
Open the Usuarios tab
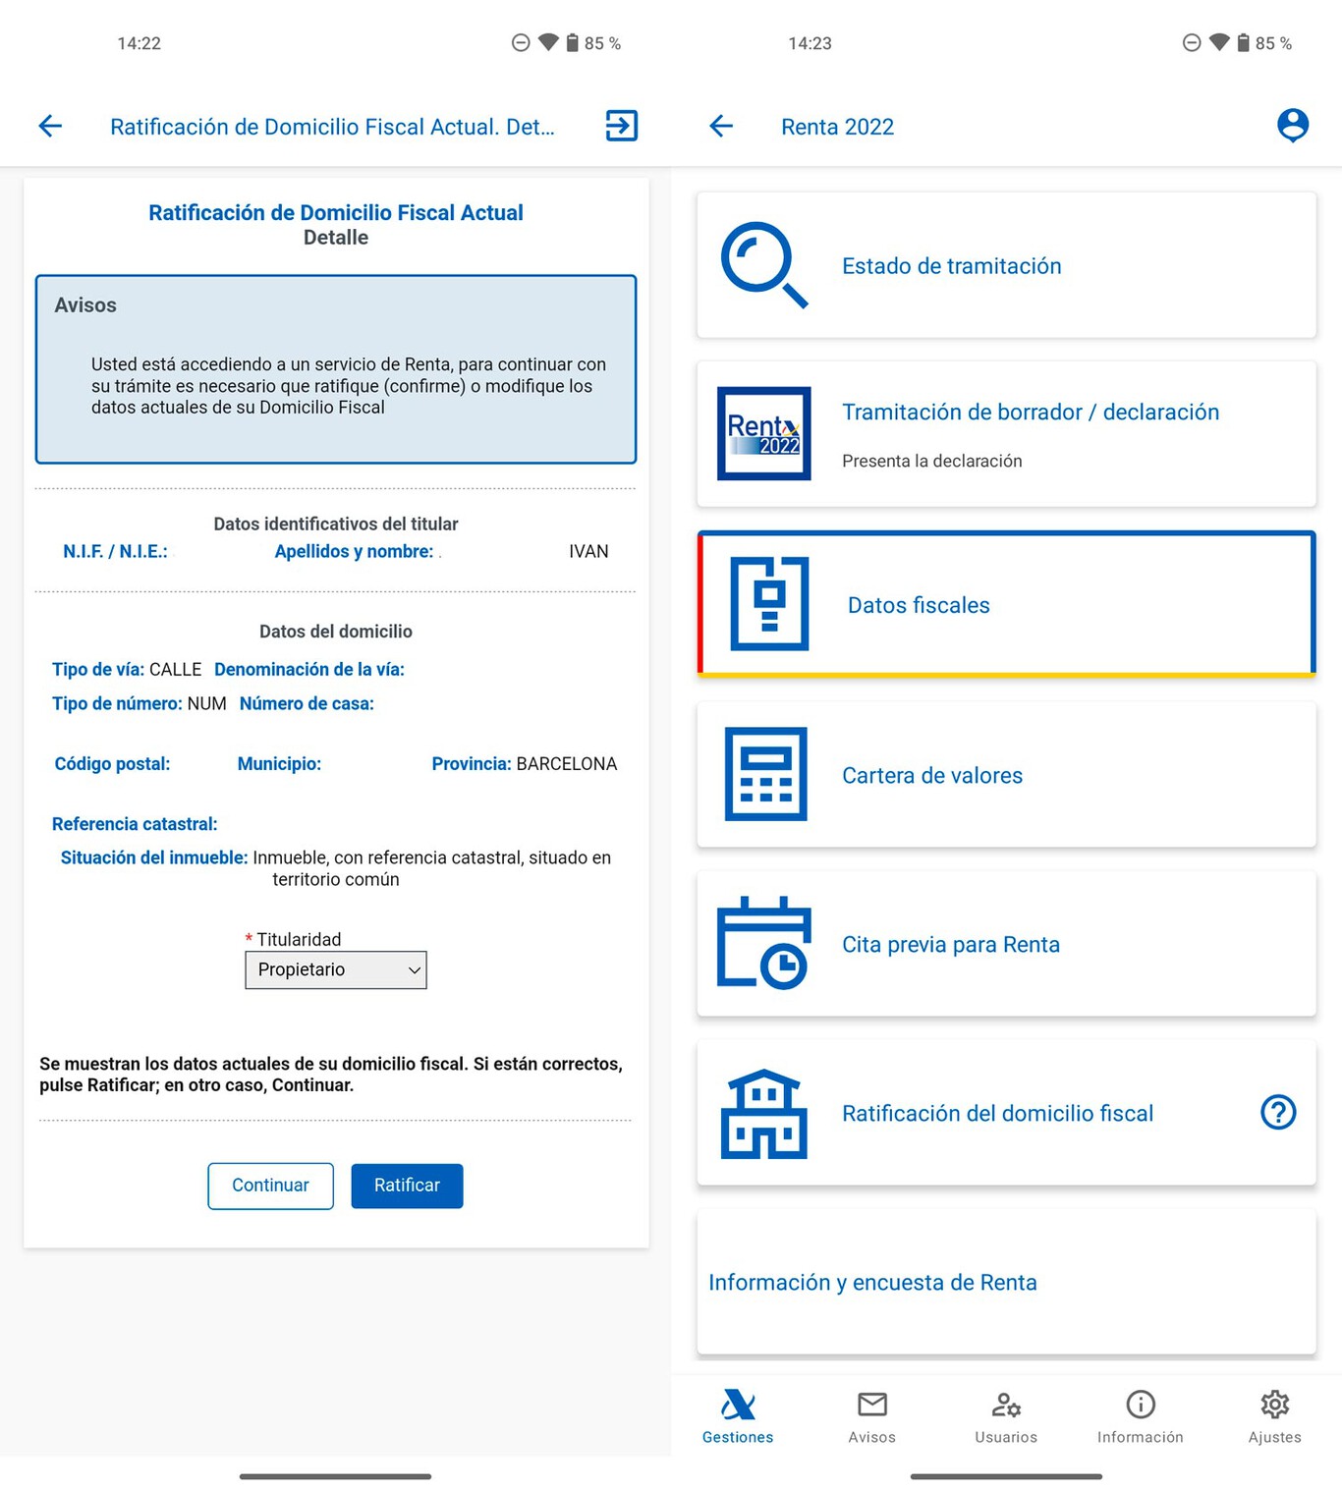coord(1005,1416)
